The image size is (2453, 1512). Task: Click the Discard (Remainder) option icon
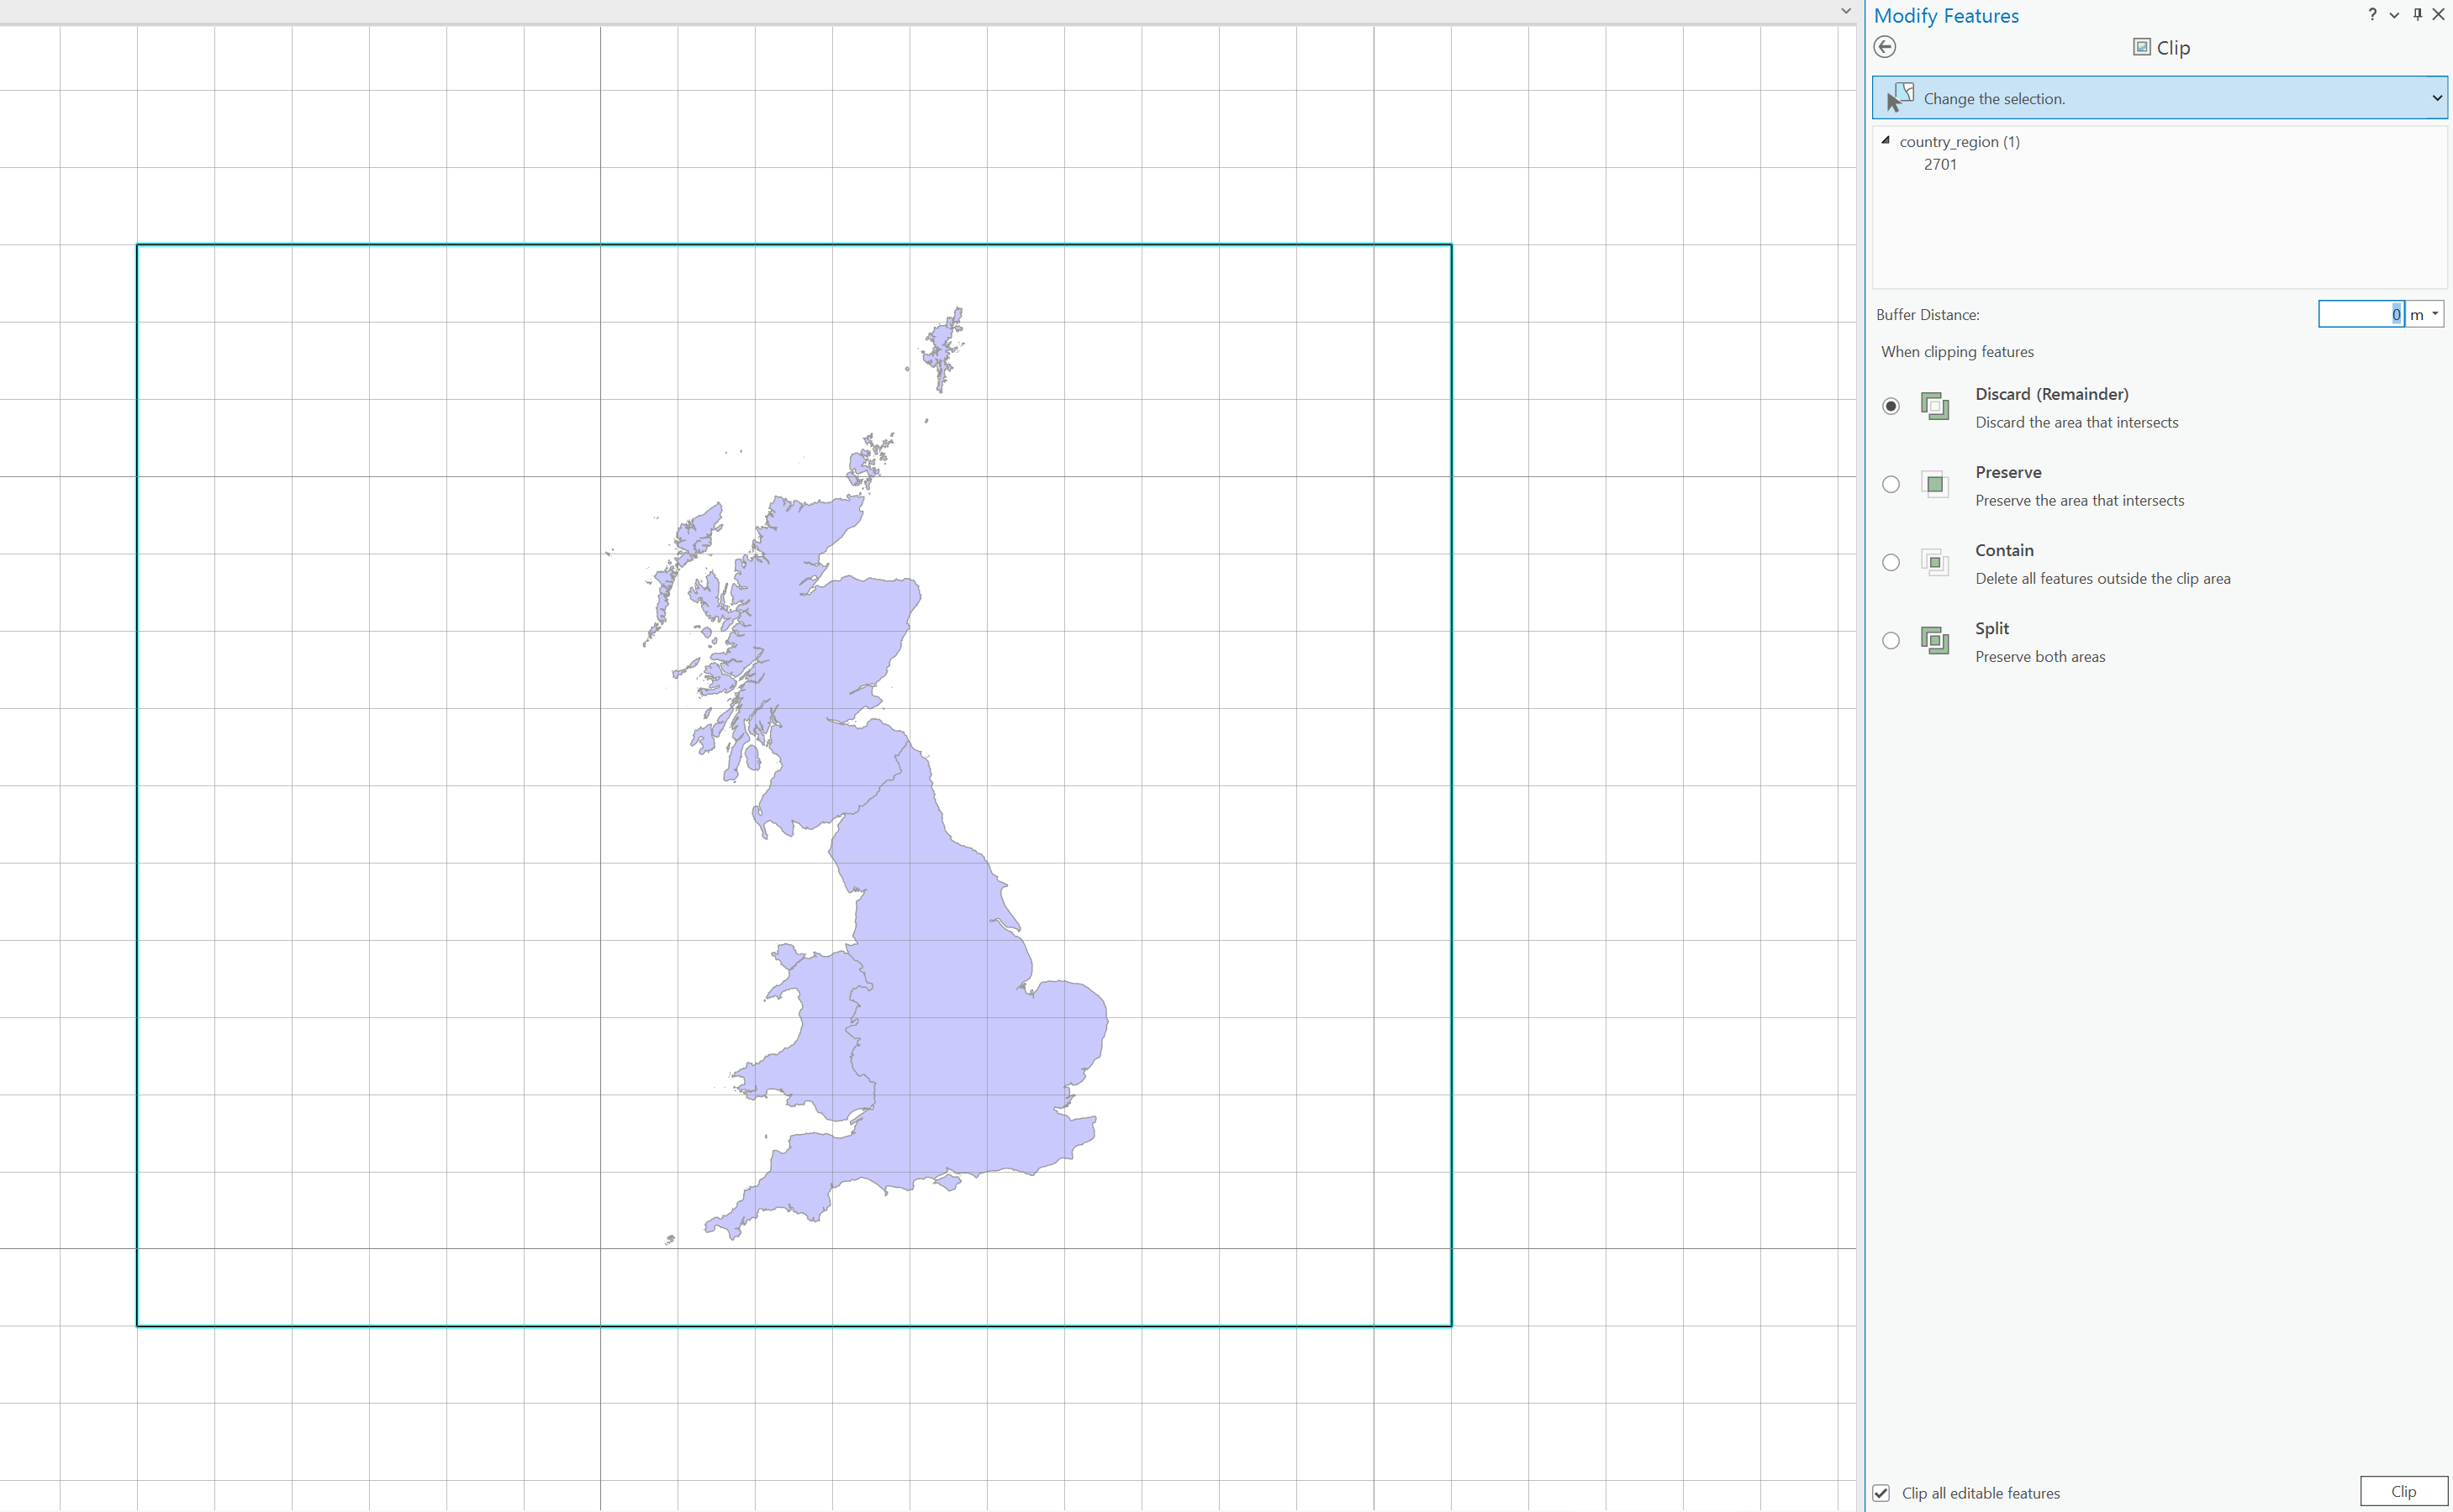pos(1934,406)
